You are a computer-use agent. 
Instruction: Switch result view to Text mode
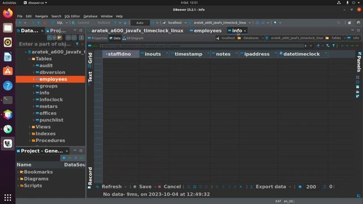(x=90, y=78)
